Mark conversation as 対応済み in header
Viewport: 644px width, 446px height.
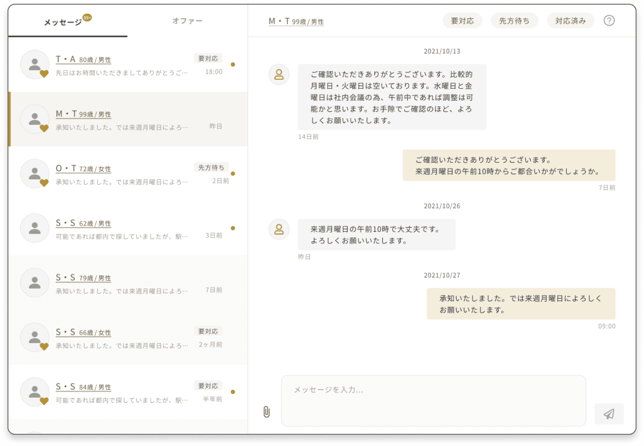pos(571,21)
